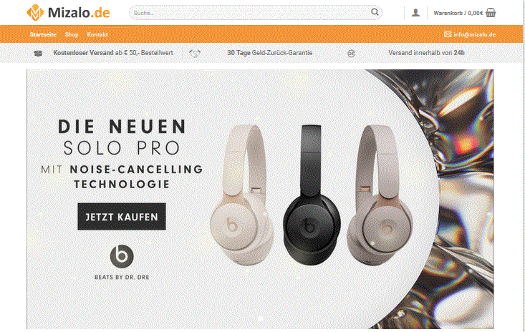Click the Mizalo.de brand name text
Screen dimensions: 525x332
click(79, 13)
